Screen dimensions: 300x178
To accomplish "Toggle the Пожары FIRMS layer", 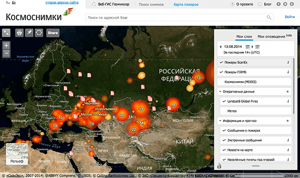I will coord(221,72).
